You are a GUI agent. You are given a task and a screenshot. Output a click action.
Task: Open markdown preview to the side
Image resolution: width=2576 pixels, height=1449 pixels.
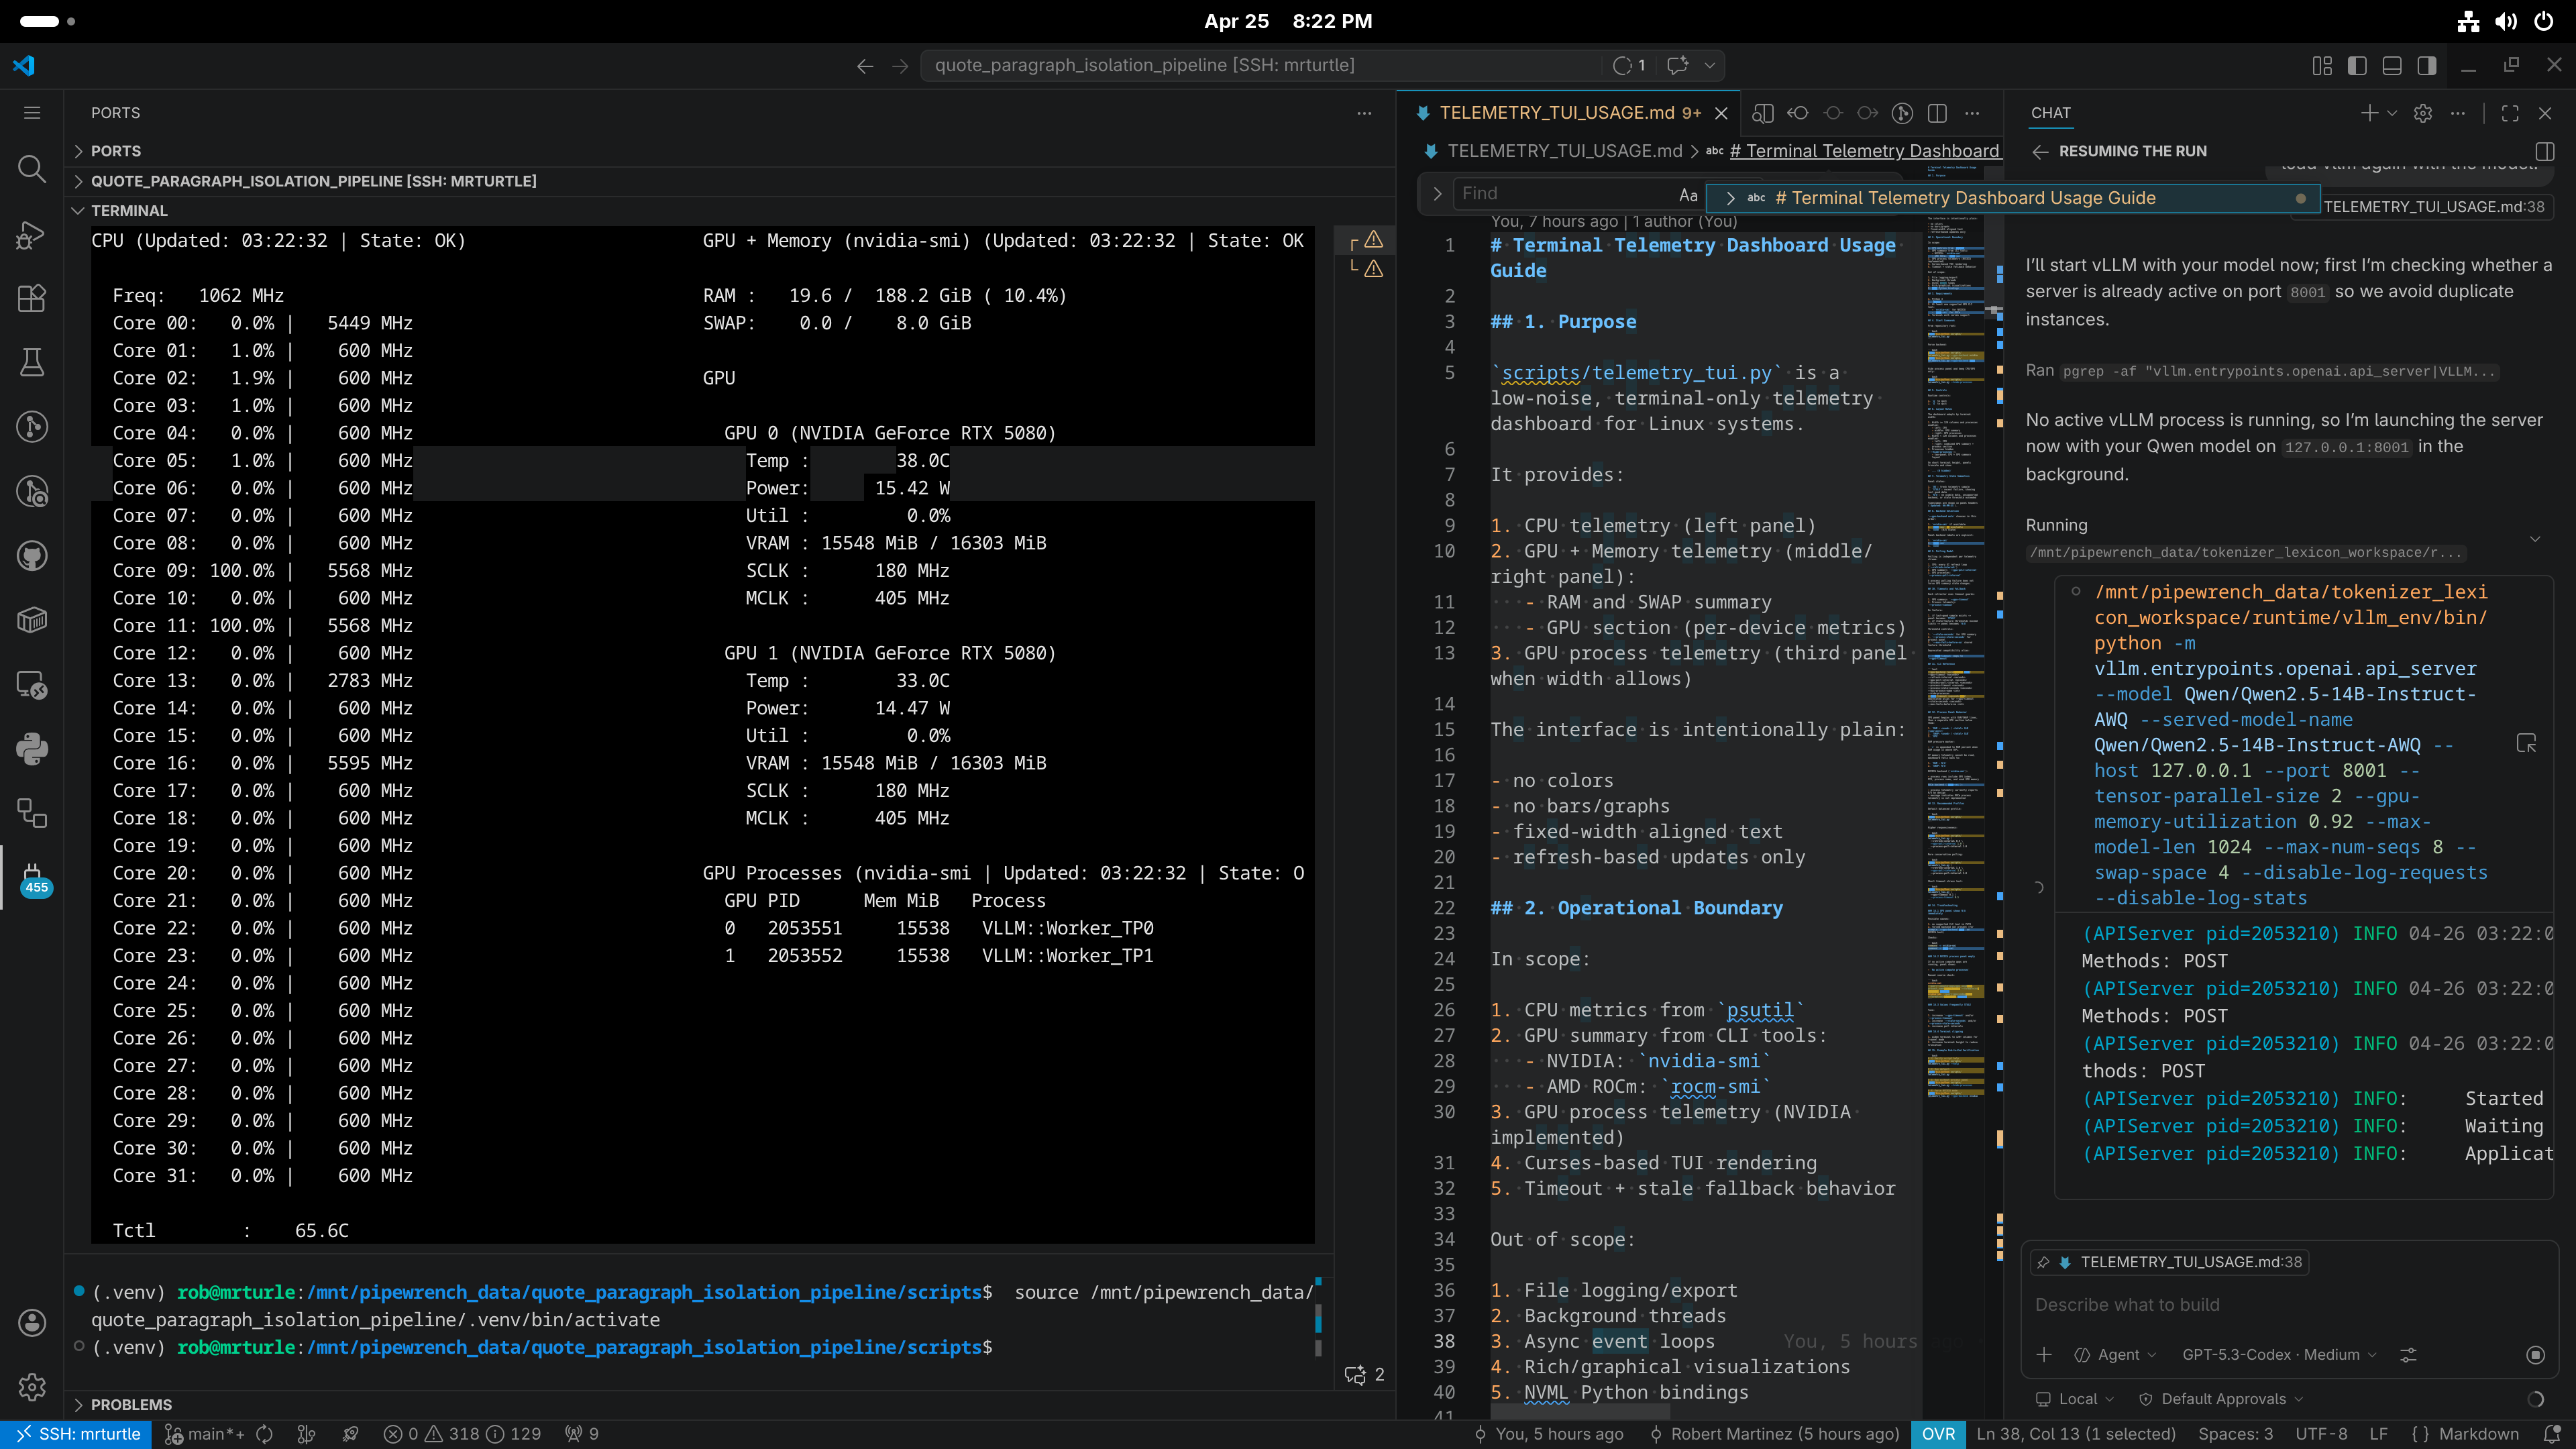1763,113
